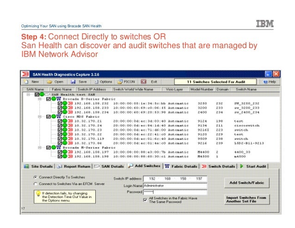Click red switch icon for 192.168.158.198
Viewport: 295px width, 228px height.
(70, 156)
